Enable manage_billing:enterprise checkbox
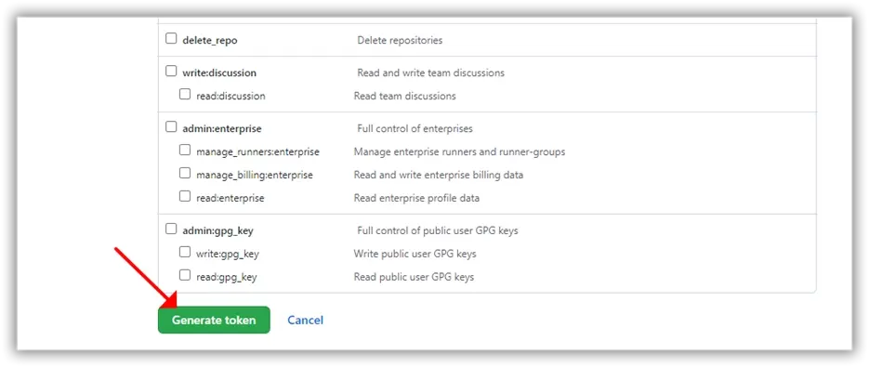 185,174
